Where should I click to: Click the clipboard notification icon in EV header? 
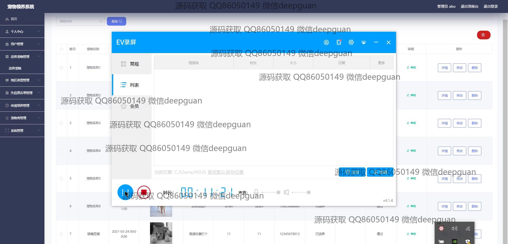pyautogui.click(x=339, y=42)
